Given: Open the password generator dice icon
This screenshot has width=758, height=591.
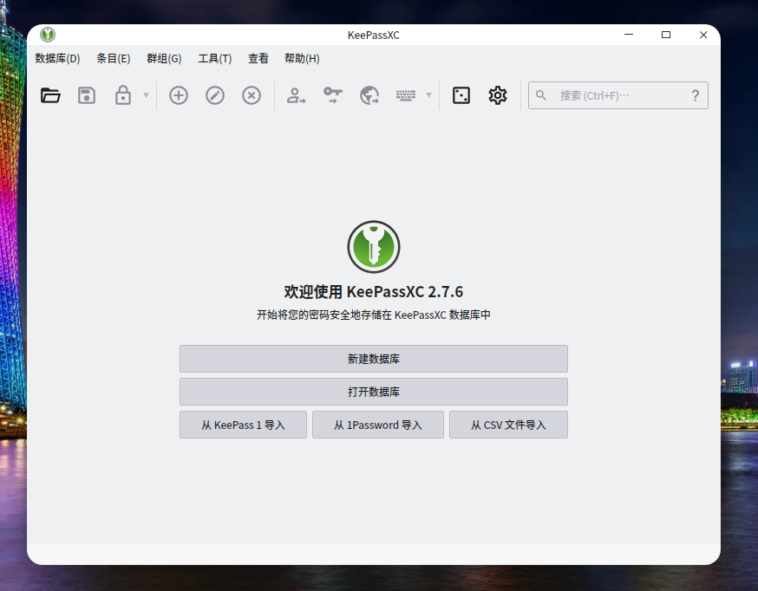Looking at the screenshot, I should [460, 95].
